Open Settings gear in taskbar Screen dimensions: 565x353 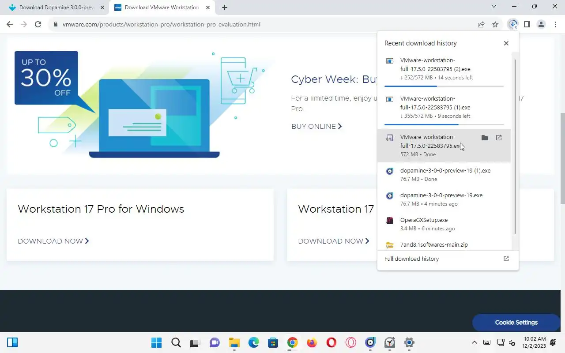[x=409, y=342]
